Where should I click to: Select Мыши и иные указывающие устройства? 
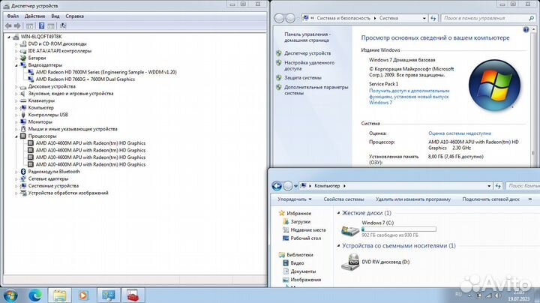[x=73, y=129]
